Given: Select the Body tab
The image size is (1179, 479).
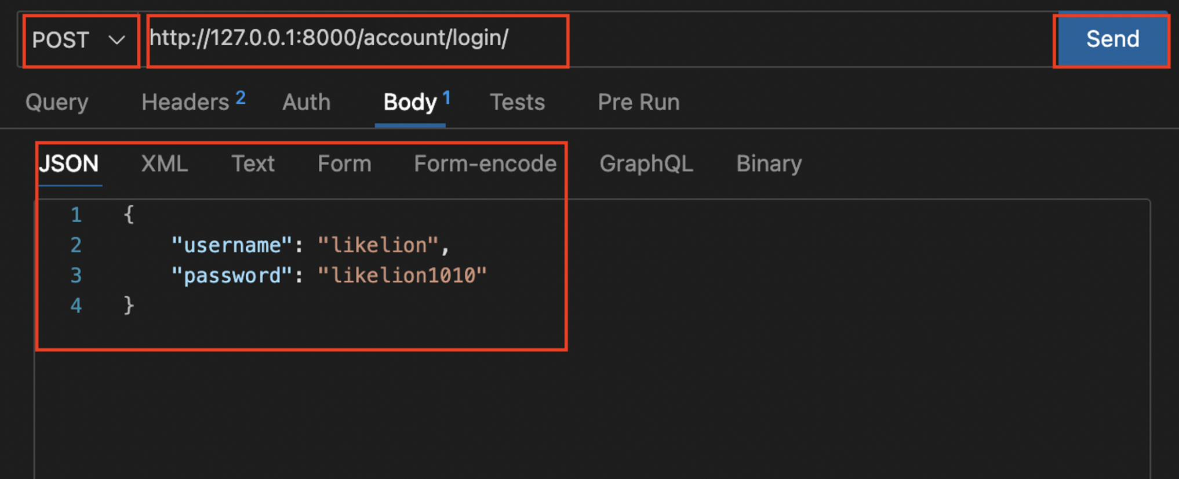Looking at the screenshot, I should pyautogui.click(x=410, y=103).
